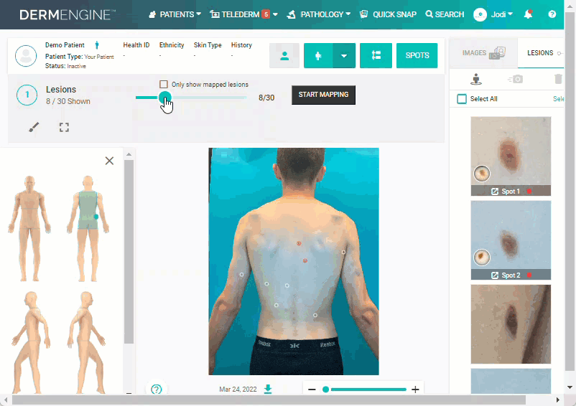
Task: Click the zoom in plus icon
Action: coord(415,390)
